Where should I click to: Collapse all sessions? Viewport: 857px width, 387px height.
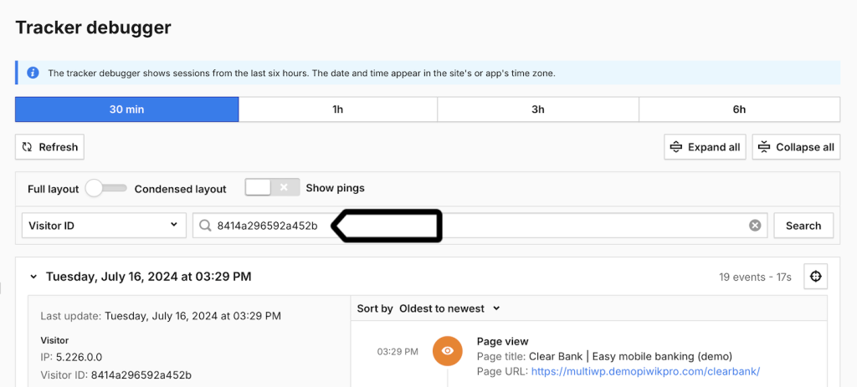pyautogui.click(x=797, y=147)
